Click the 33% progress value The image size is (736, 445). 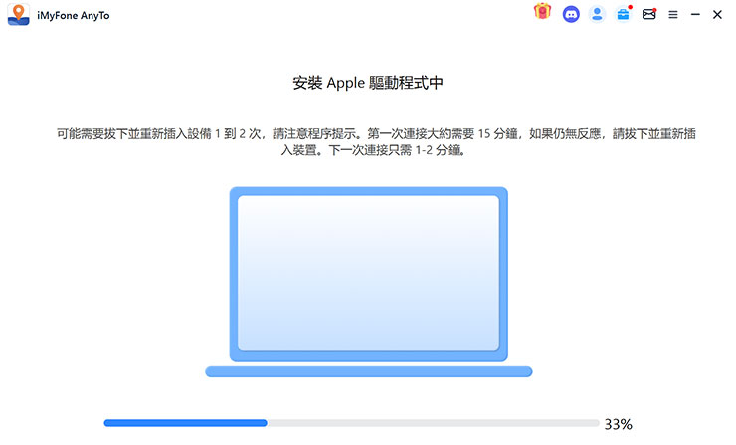[x=619, y=424]
